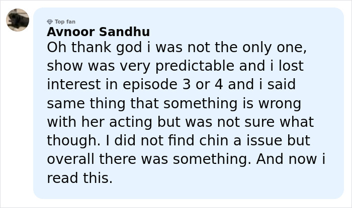Click the 'Top fan' badge label

(x=65, y=22)
